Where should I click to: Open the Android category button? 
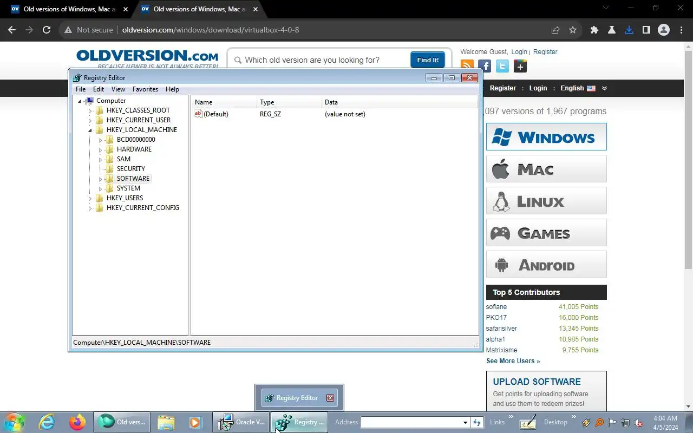(x=546, y=265)
